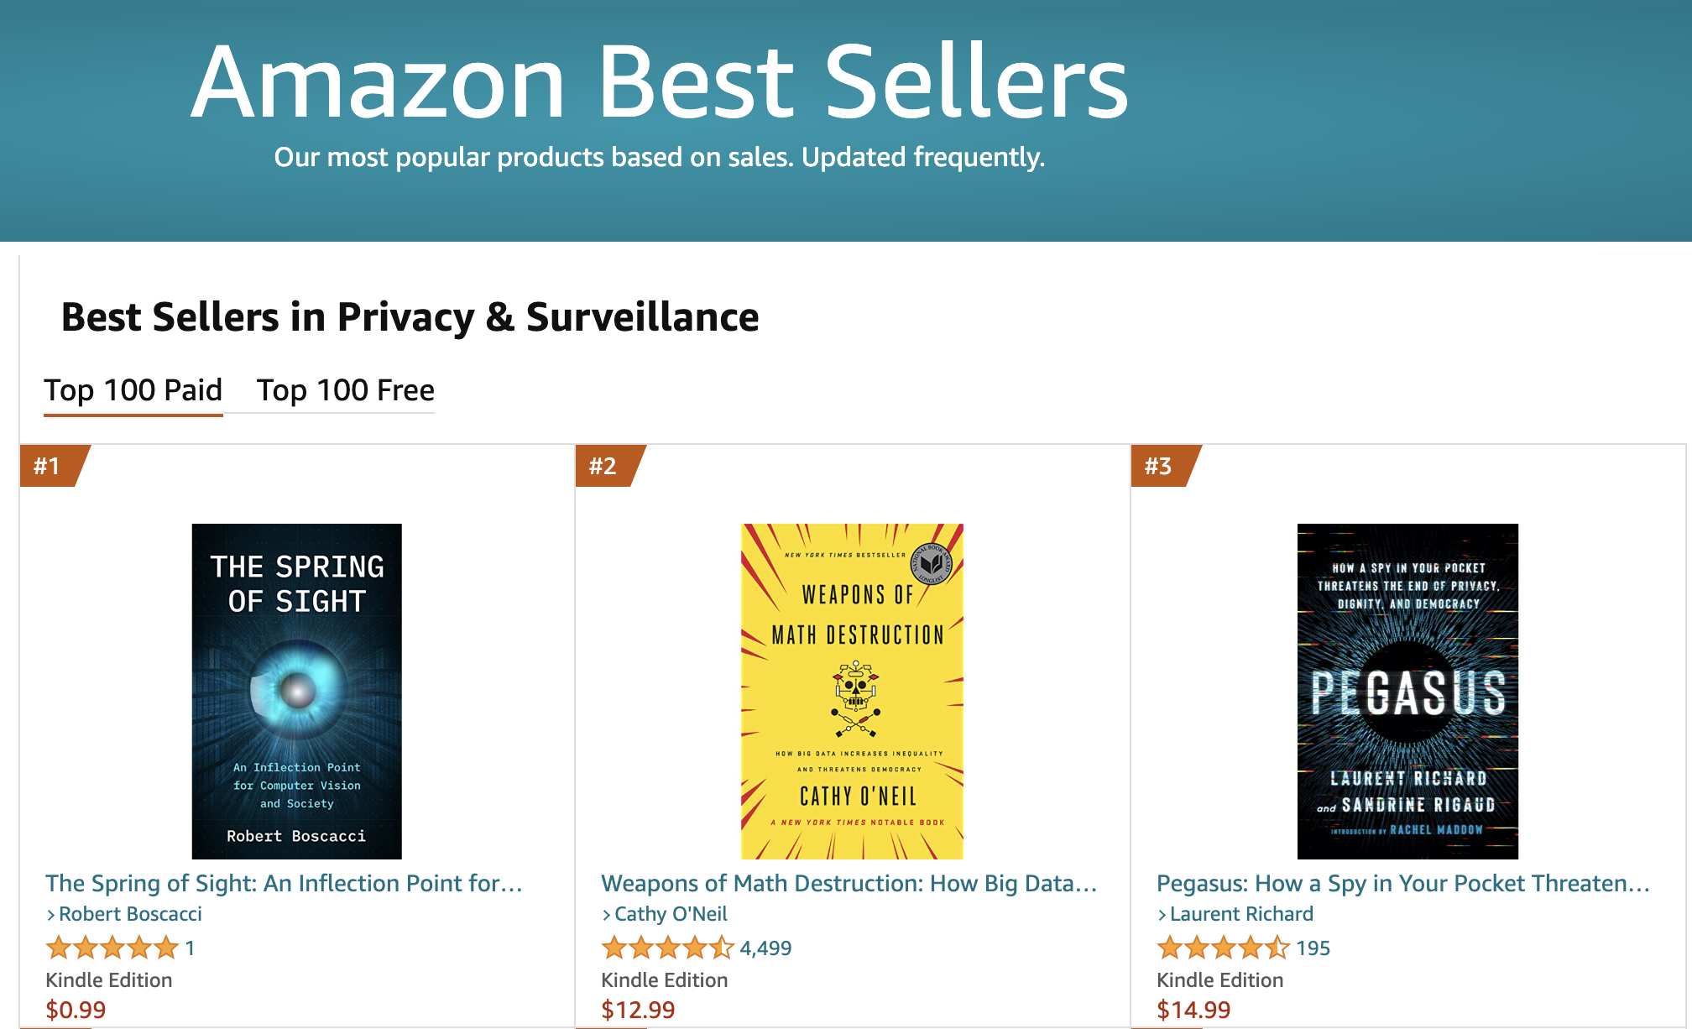Screen dimensions: 1692x1029
Task: View star rating for Pegasus book
Action: pyautogui.click(x=1224, y=948)
